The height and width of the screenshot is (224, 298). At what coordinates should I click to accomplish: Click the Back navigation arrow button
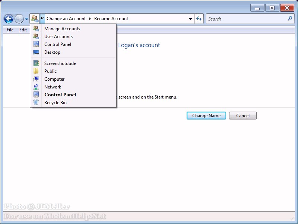[x=9, y=19]
